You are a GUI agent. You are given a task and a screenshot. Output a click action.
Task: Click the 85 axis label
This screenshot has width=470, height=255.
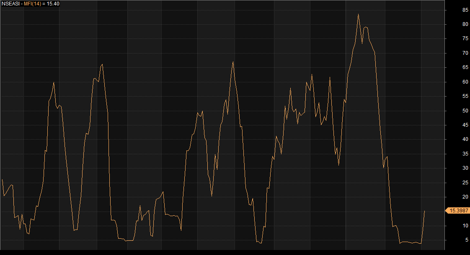click(465, 10)
